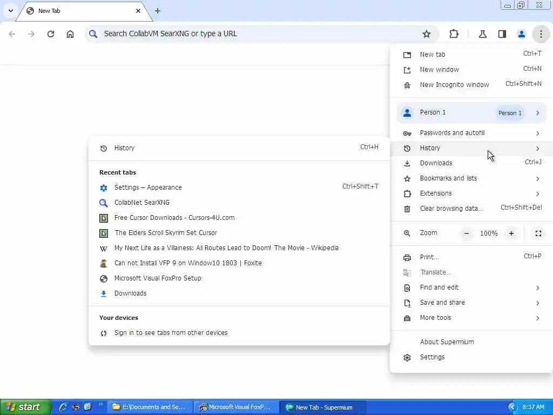Close the three-dot Supermium menu button
This screenshot has height=415, width=553.
tap(541, 34)
